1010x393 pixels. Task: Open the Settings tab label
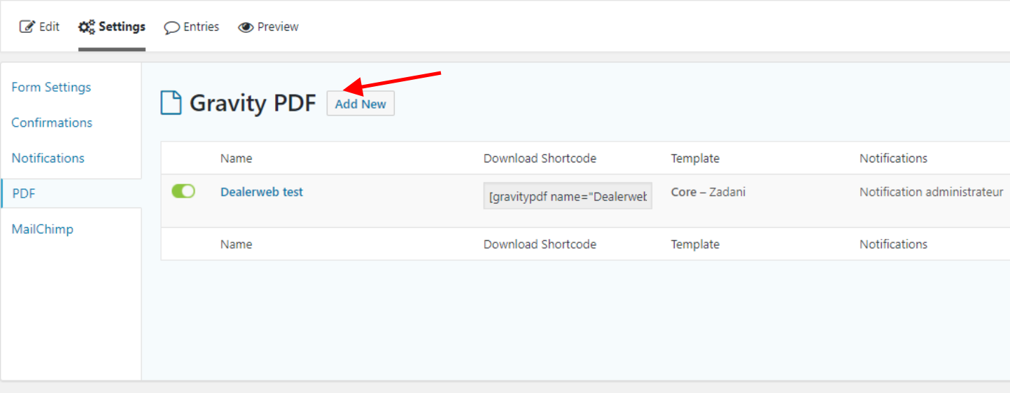pos(122,27)
